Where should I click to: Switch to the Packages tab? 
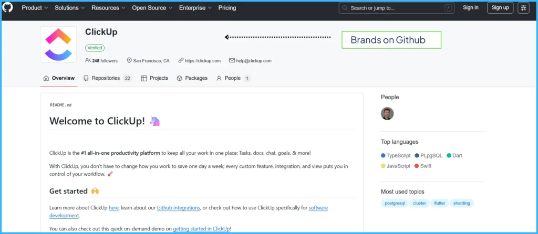tap(192, 78)
